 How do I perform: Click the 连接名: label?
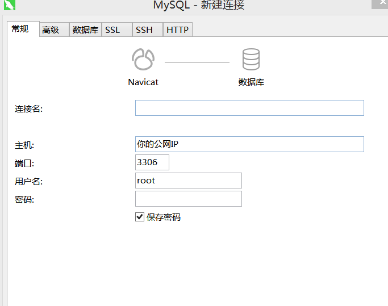click(x=29, y=109)
